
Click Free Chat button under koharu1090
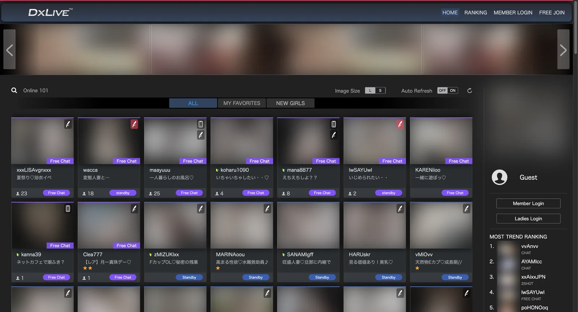click(256, 193)
